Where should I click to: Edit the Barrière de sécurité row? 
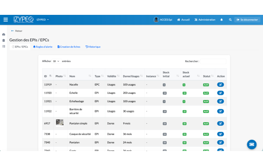tap(220, 111)
